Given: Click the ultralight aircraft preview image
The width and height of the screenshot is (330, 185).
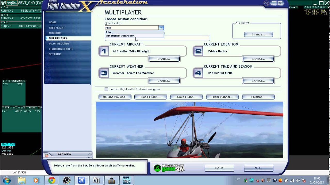Looking at the screenshot, I should point(189,130).
